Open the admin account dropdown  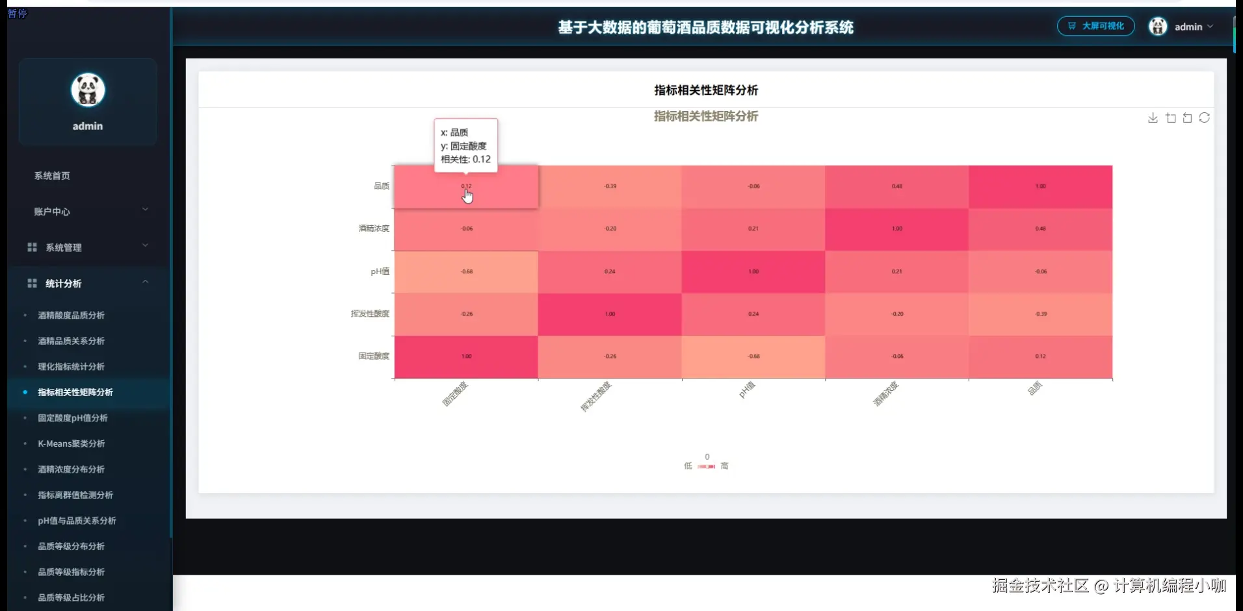tap(1193, 27)
